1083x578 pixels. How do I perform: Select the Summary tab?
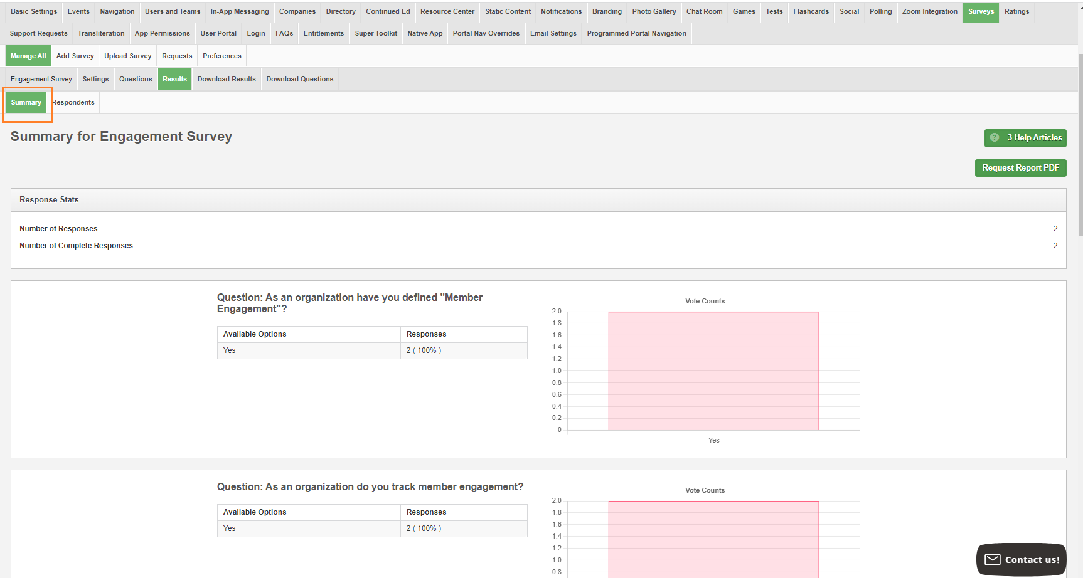point(26,103)
